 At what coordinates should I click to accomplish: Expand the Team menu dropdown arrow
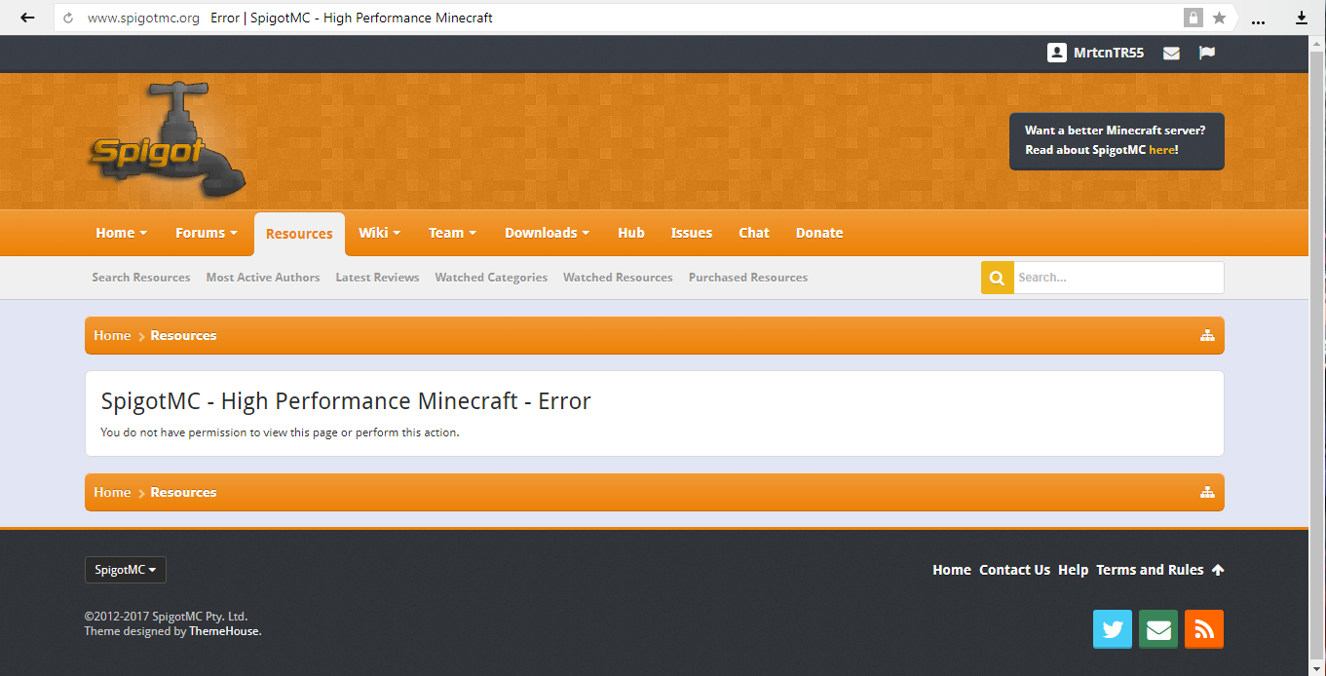pyautogui.click(x=473, y=233)
